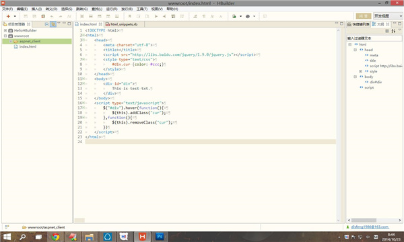This screenshot has width=404, height=242.
Task: Open Photoshop from the taskbar
Action: pyautogui.click(x=160, y=237)
